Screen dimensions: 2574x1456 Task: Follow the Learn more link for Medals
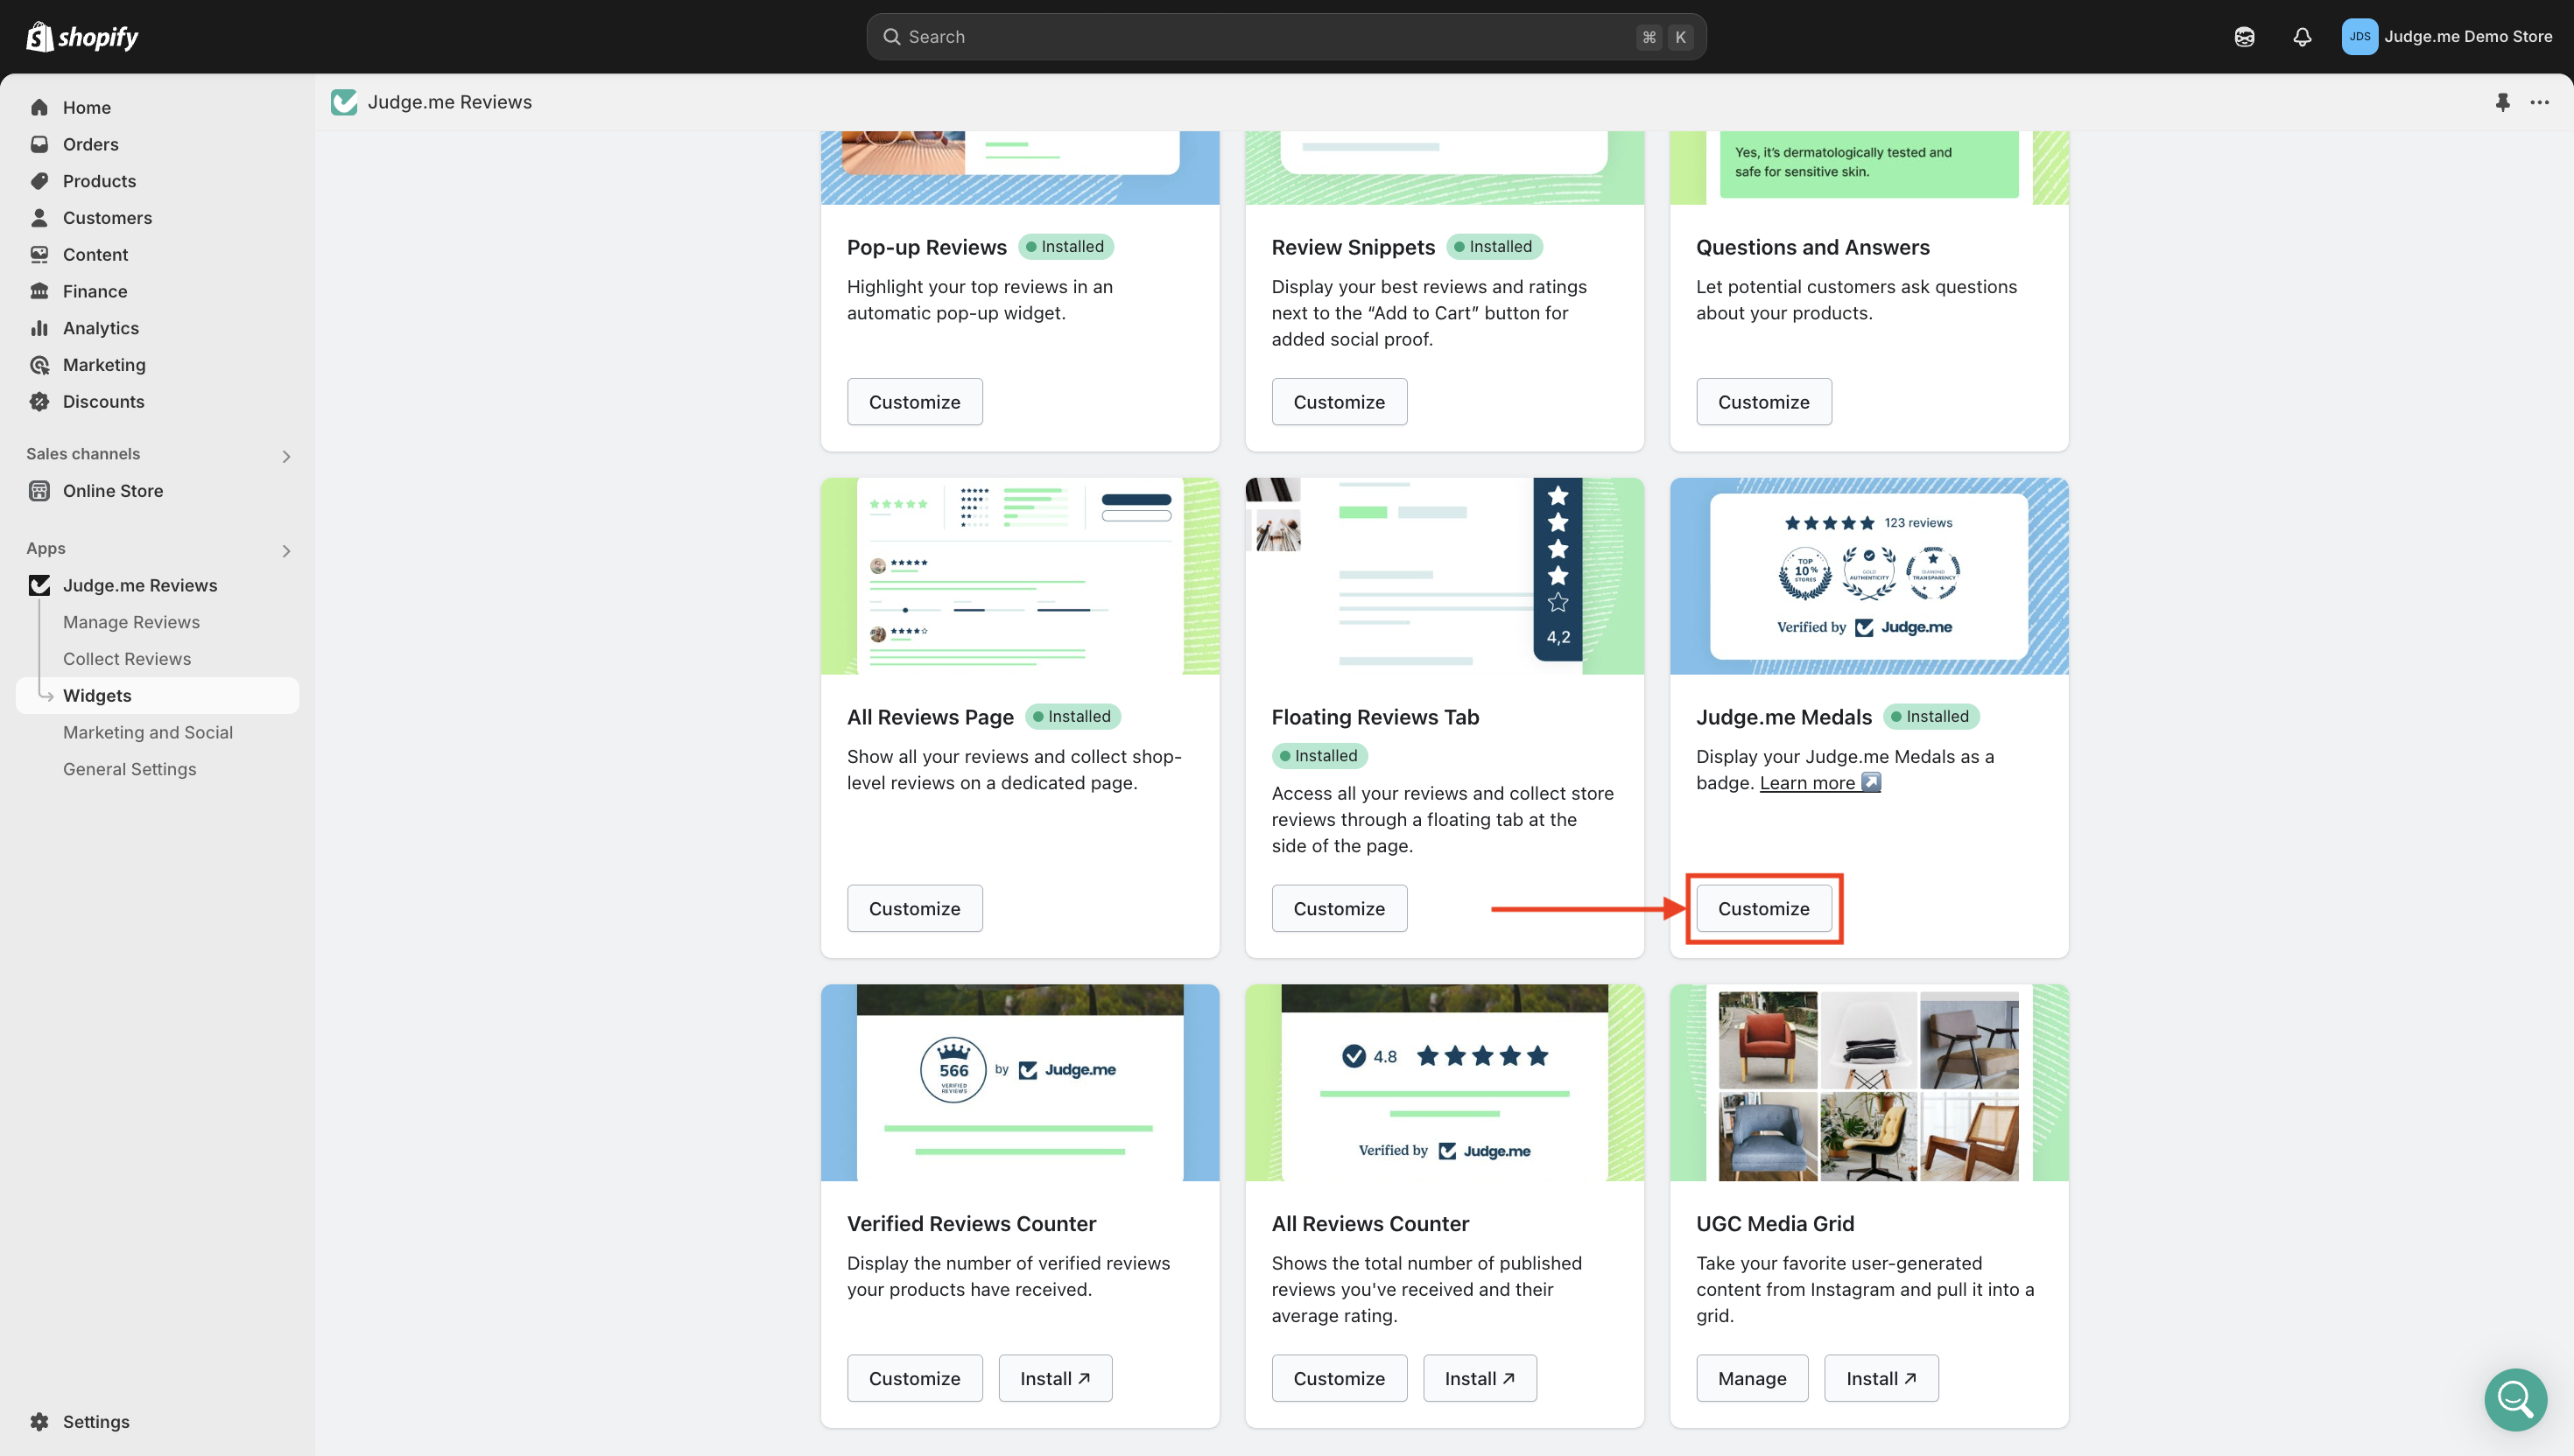tap(1819, 783)
